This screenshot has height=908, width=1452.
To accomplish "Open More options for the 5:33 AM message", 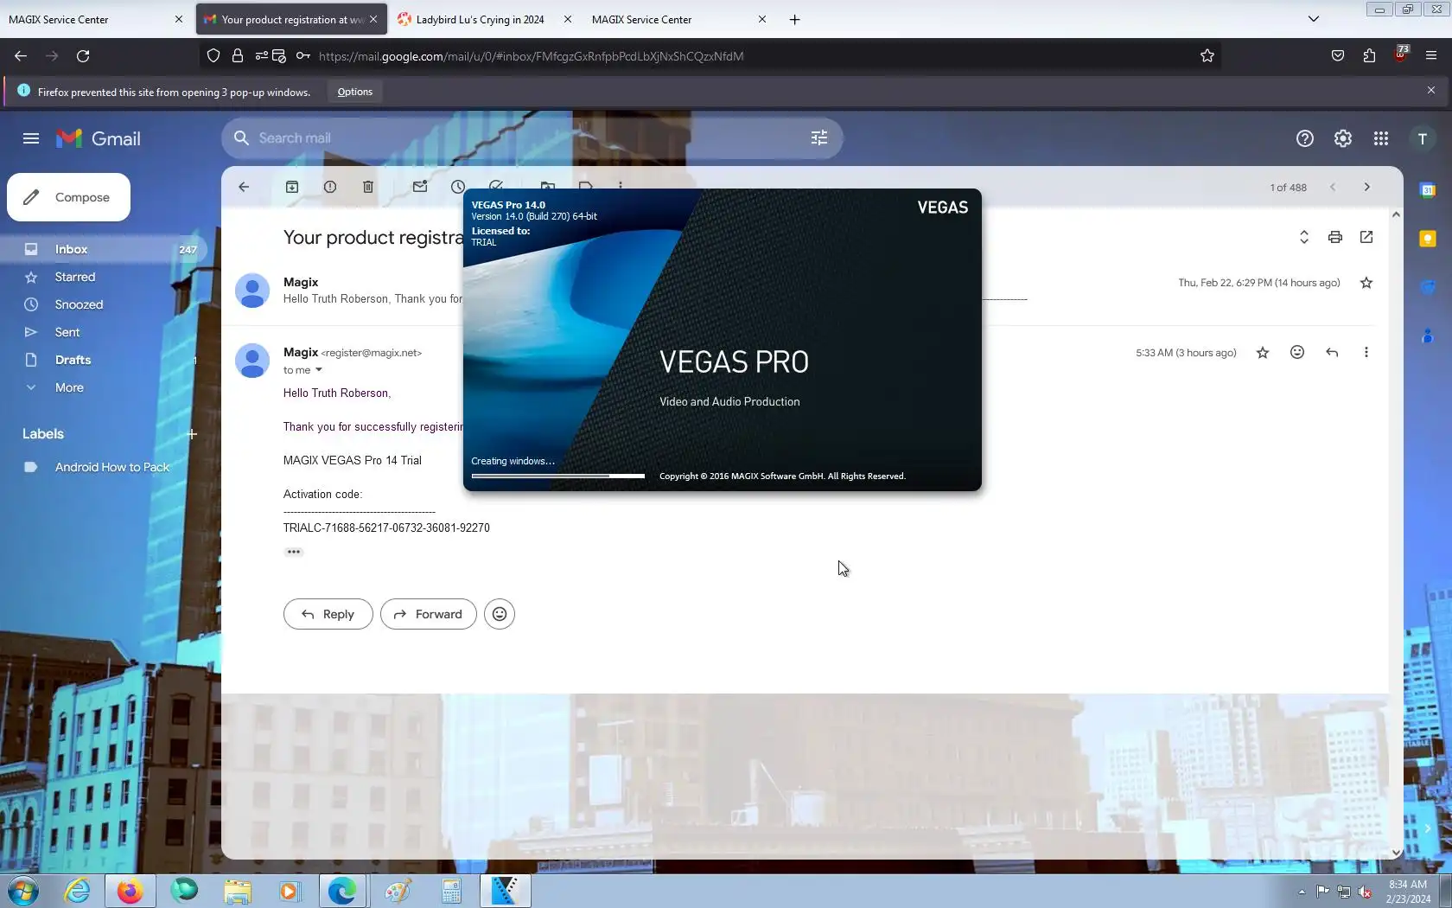I will (1366, 352).
